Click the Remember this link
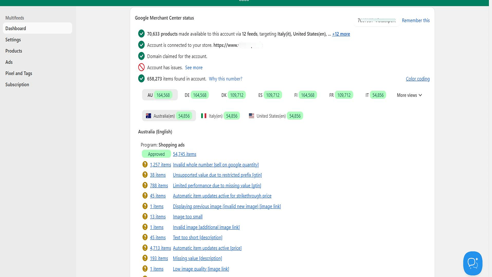This screenshot has height=277, width=492. tap(416, 20)
